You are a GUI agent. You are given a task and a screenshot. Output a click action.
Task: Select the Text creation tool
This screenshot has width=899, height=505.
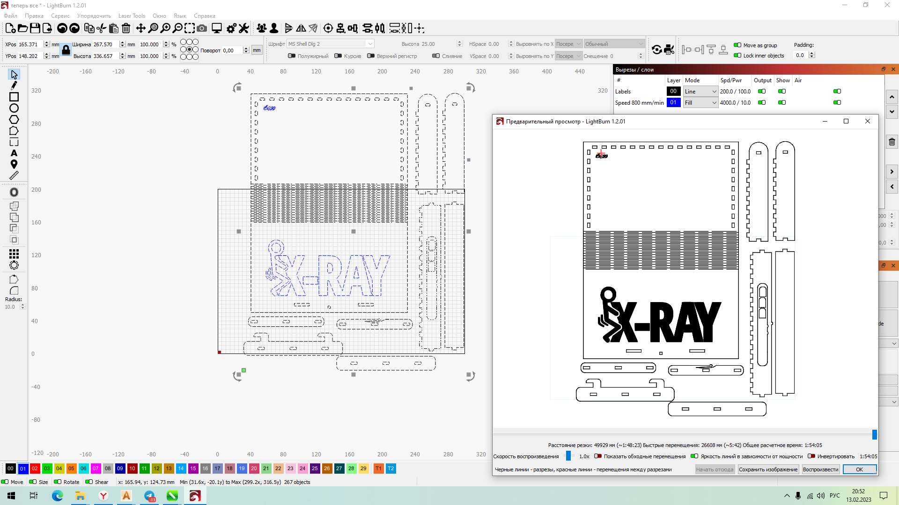tap(14, 153)
